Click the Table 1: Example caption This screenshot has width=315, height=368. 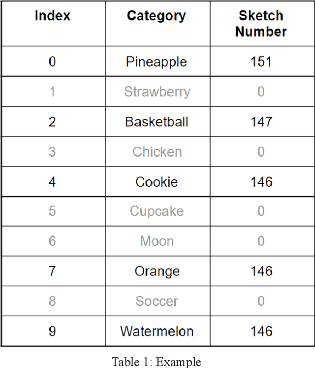[x=157, y=362]
